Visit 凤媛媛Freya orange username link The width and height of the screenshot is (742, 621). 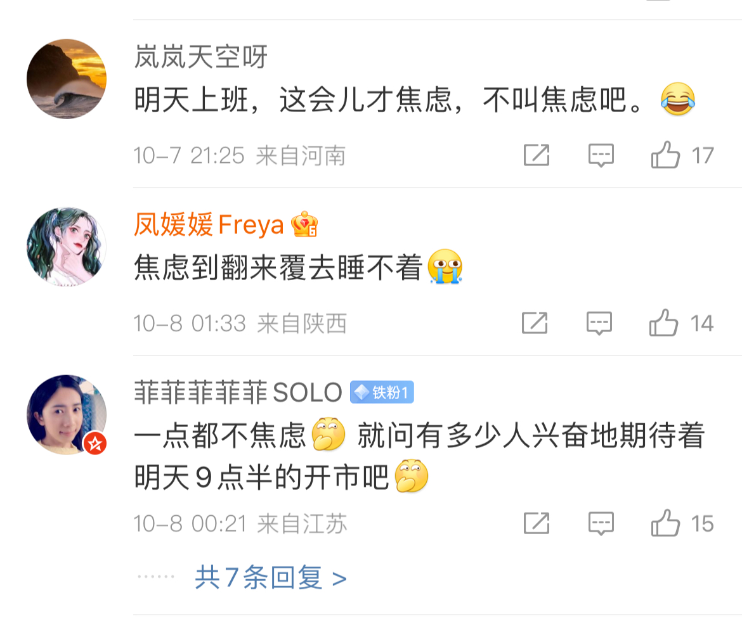pos(209,225)
